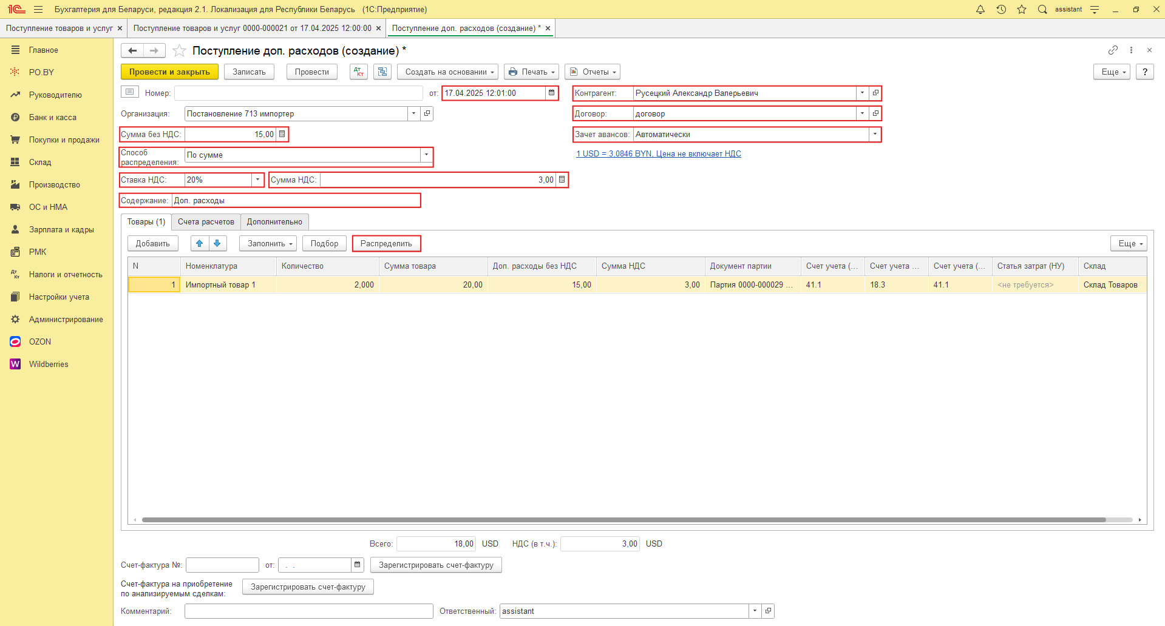Open calculator for Сумма без НДС field

click(282, 134)
